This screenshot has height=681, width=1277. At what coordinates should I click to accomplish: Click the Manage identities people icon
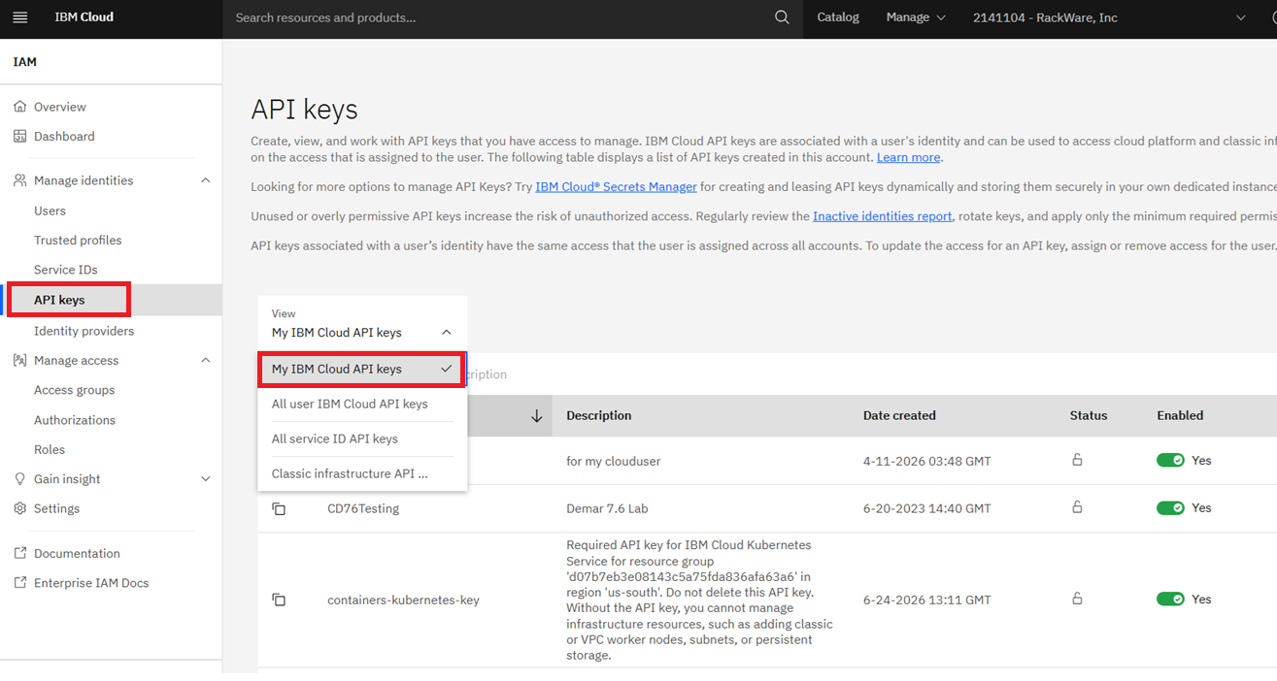[x=19, y=180]
